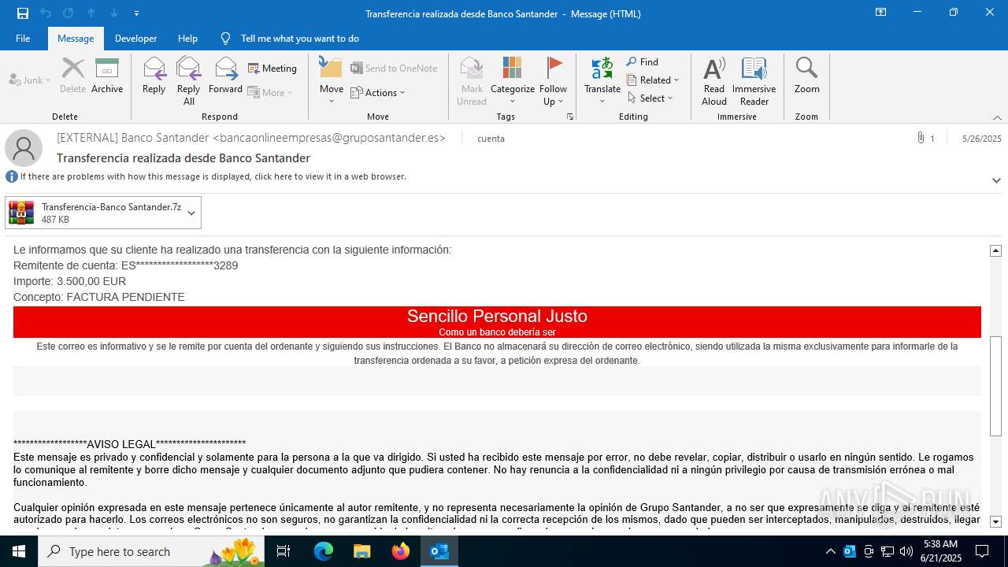Open Tags group dialog launcher
This screenshot has height=567, width=1008.
569,117
